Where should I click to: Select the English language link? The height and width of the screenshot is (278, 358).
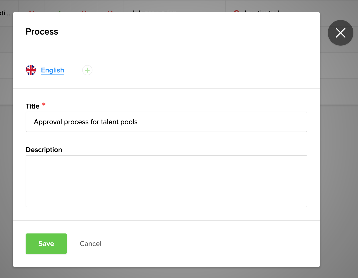pyautogui.click(x=52, y=70)
